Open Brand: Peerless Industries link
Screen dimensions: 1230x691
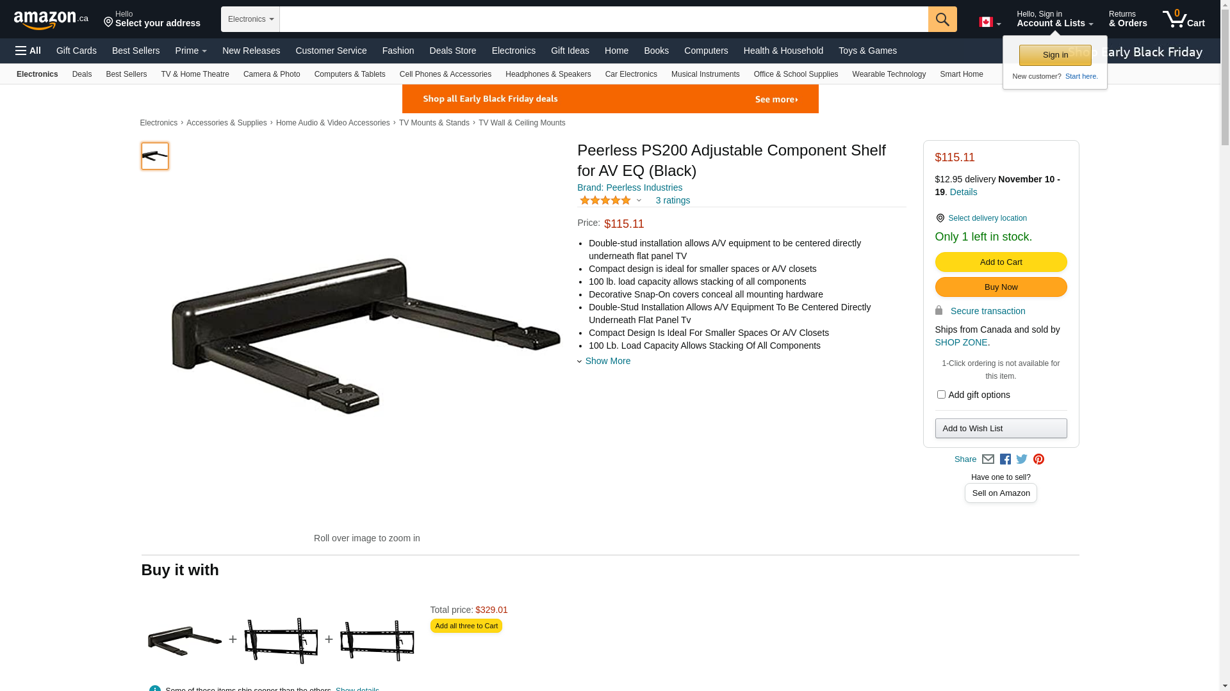point(630,187)
